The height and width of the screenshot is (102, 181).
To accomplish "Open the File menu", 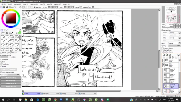I will (x=3, y=4).
